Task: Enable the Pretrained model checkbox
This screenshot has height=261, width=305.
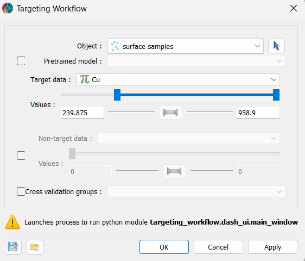Action: tap(21, 61)
